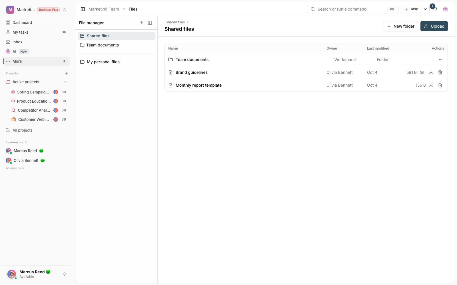Delete the Monthly report template file
The height and width of the screenshot is (285, 457).
(440, 85)
